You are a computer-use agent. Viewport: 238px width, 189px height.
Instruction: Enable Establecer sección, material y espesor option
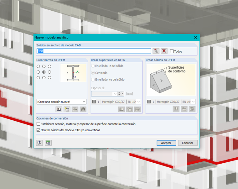coord(39,124)
